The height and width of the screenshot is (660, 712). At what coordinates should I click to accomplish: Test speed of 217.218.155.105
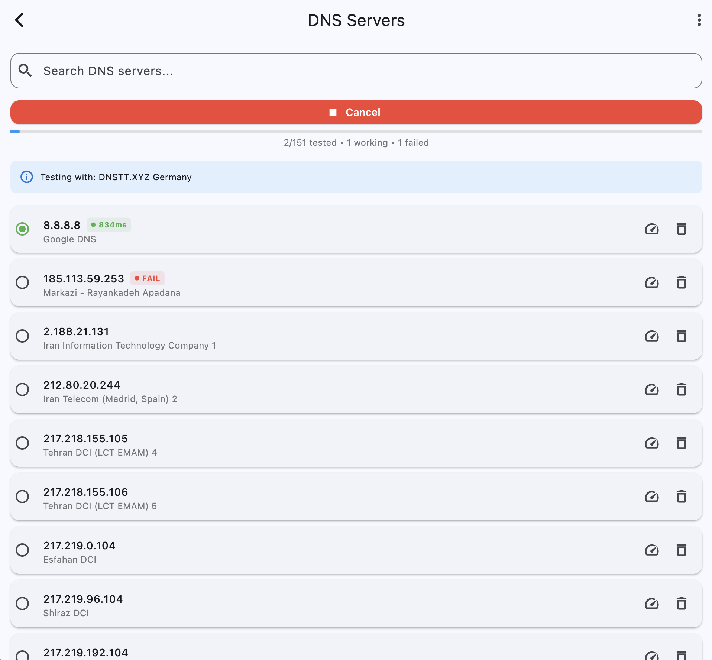(652, 443)
